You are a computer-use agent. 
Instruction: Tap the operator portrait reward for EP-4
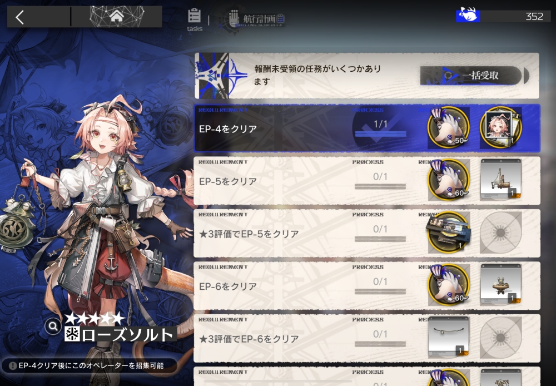[x=500, y=127]
